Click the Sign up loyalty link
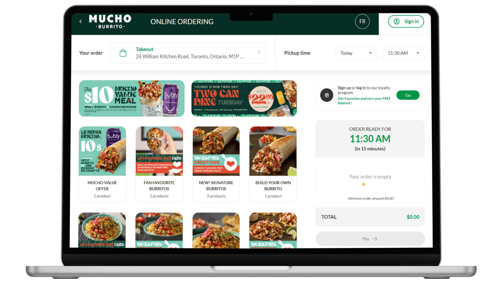This screenshot has width=502, height=283. click(x=344, y=88)
